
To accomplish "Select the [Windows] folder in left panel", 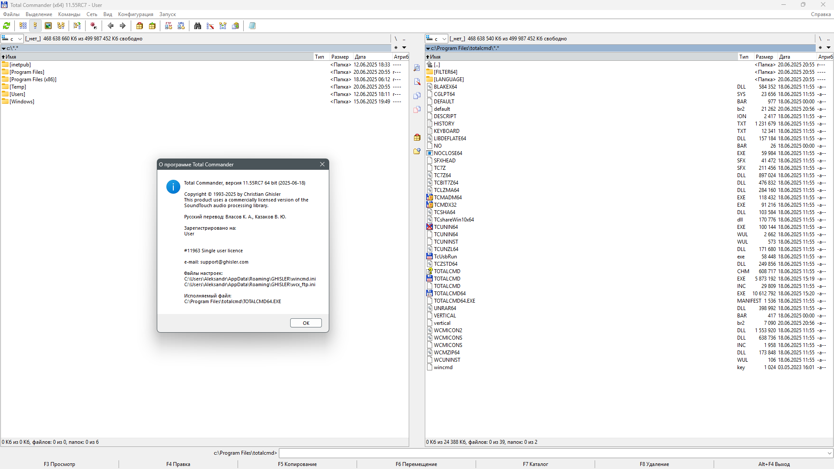I will (204, 102).
